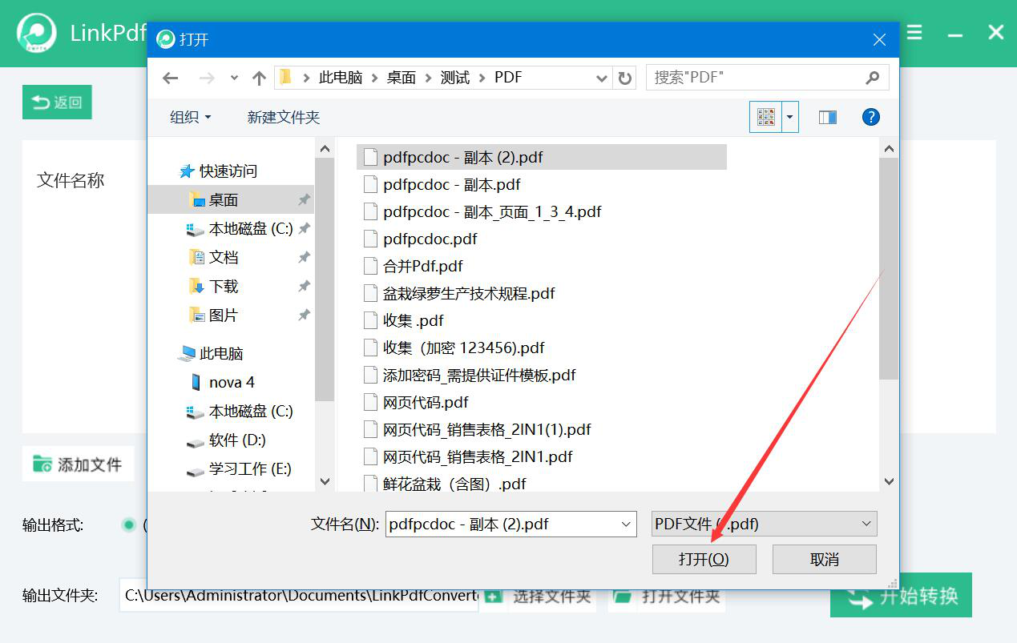The image size is (1017, 643).
Task: Open the 组织 dropdown menu
Action: [x=191, y=117]
